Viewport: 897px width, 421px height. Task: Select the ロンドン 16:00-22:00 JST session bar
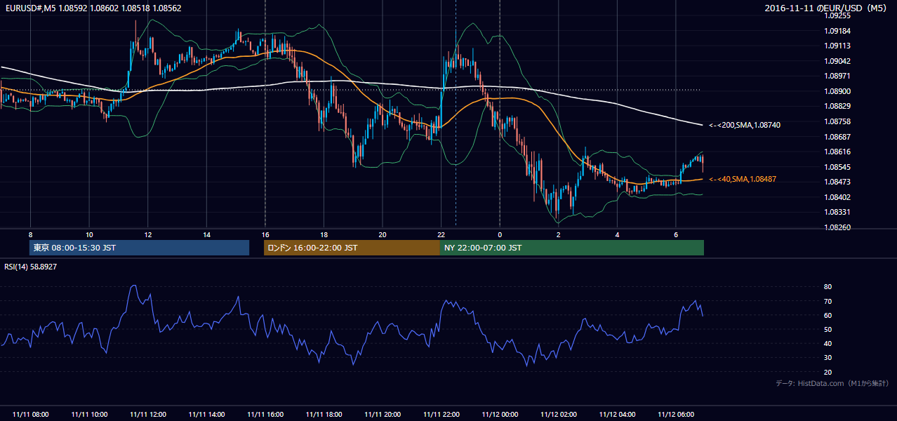click(x=352, y=248)
